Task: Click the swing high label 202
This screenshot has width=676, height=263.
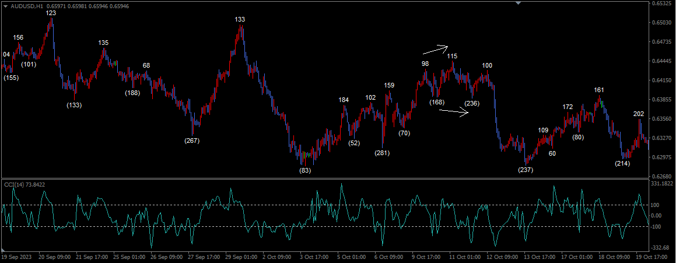Action: pos(639,114)
